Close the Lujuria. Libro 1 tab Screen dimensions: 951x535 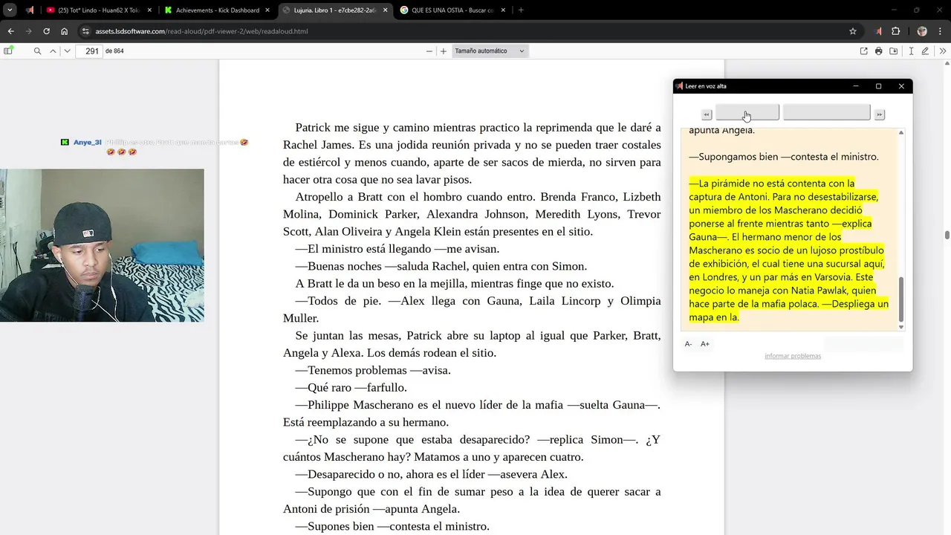pos(386,10)
